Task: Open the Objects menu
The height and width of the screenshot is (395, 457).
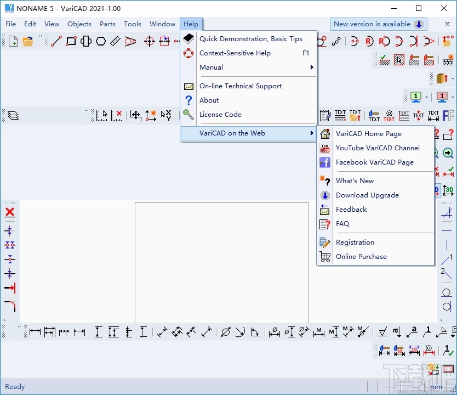Action: click(79, 24)
